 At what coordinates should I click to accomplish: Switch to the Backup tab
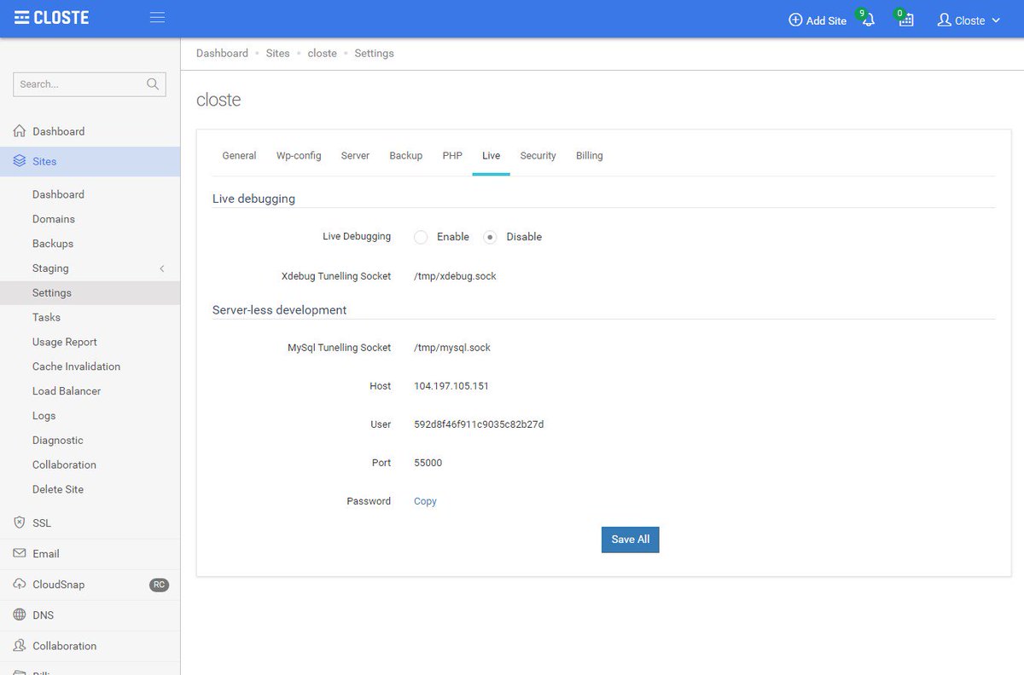[406, 156]
